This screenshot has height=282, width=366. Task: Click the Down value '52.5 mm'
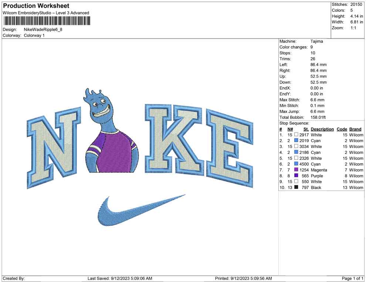[x=319, y=82]
